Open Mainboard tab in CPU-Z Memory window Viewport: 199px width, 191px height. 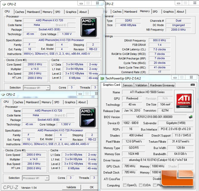[131, 12]
